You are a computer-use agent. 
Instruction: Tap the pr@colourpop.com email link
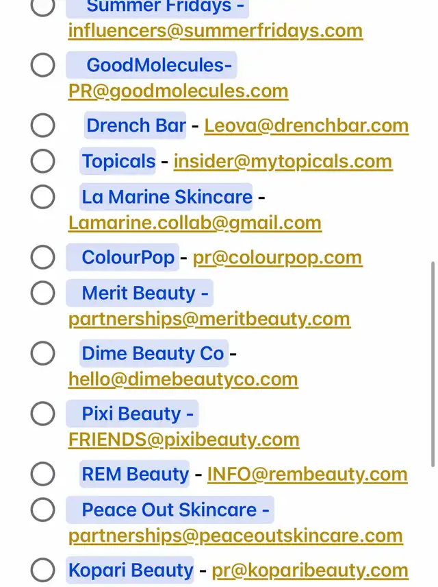coord(277,257)
